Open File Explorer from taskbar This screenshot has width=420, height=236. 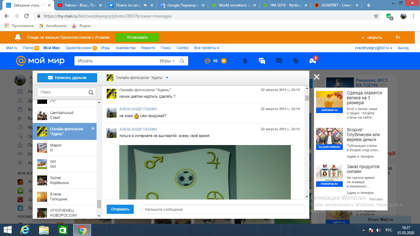(44, 230)
